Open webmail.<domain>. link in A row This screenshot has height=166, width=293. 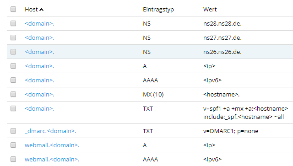point(52,145)
